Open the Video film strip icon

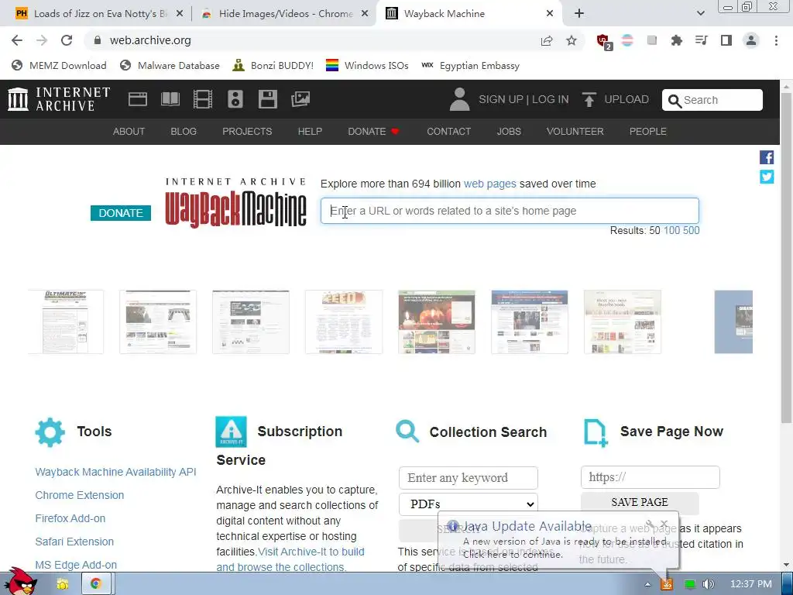point(203,99)
